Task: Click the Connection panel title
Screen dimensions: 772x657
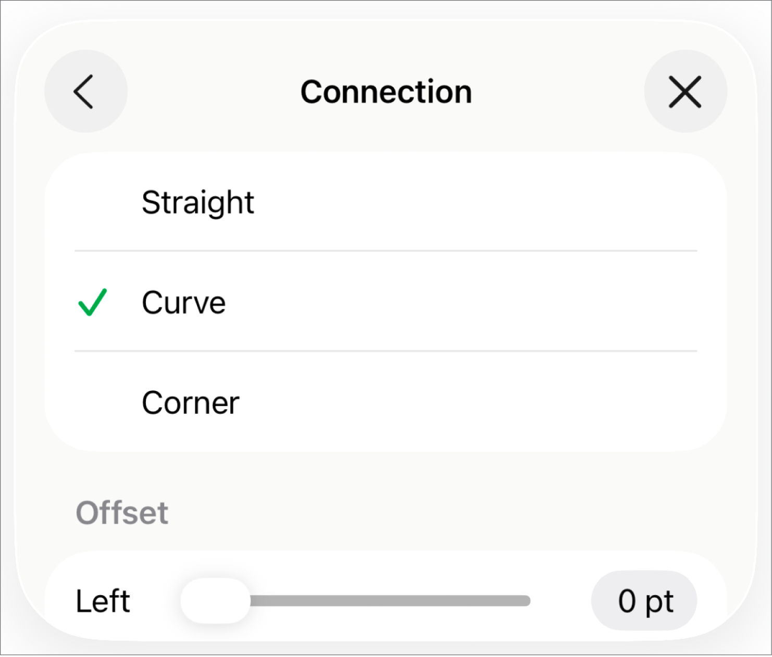Action: click(385, 91)
